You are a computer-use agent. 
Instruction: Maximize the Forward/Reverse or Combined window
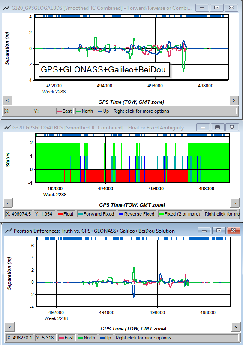216,8
